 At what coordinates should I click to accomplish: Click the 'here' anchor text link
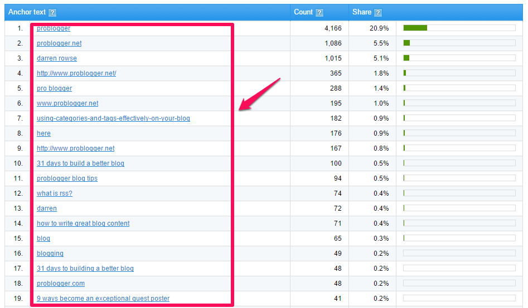pyautogui.click(x=43, y=133)
